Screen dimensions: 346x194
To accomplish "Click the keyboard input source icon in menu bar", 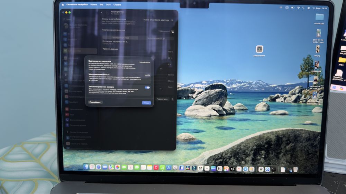I will tap(287, 8).
